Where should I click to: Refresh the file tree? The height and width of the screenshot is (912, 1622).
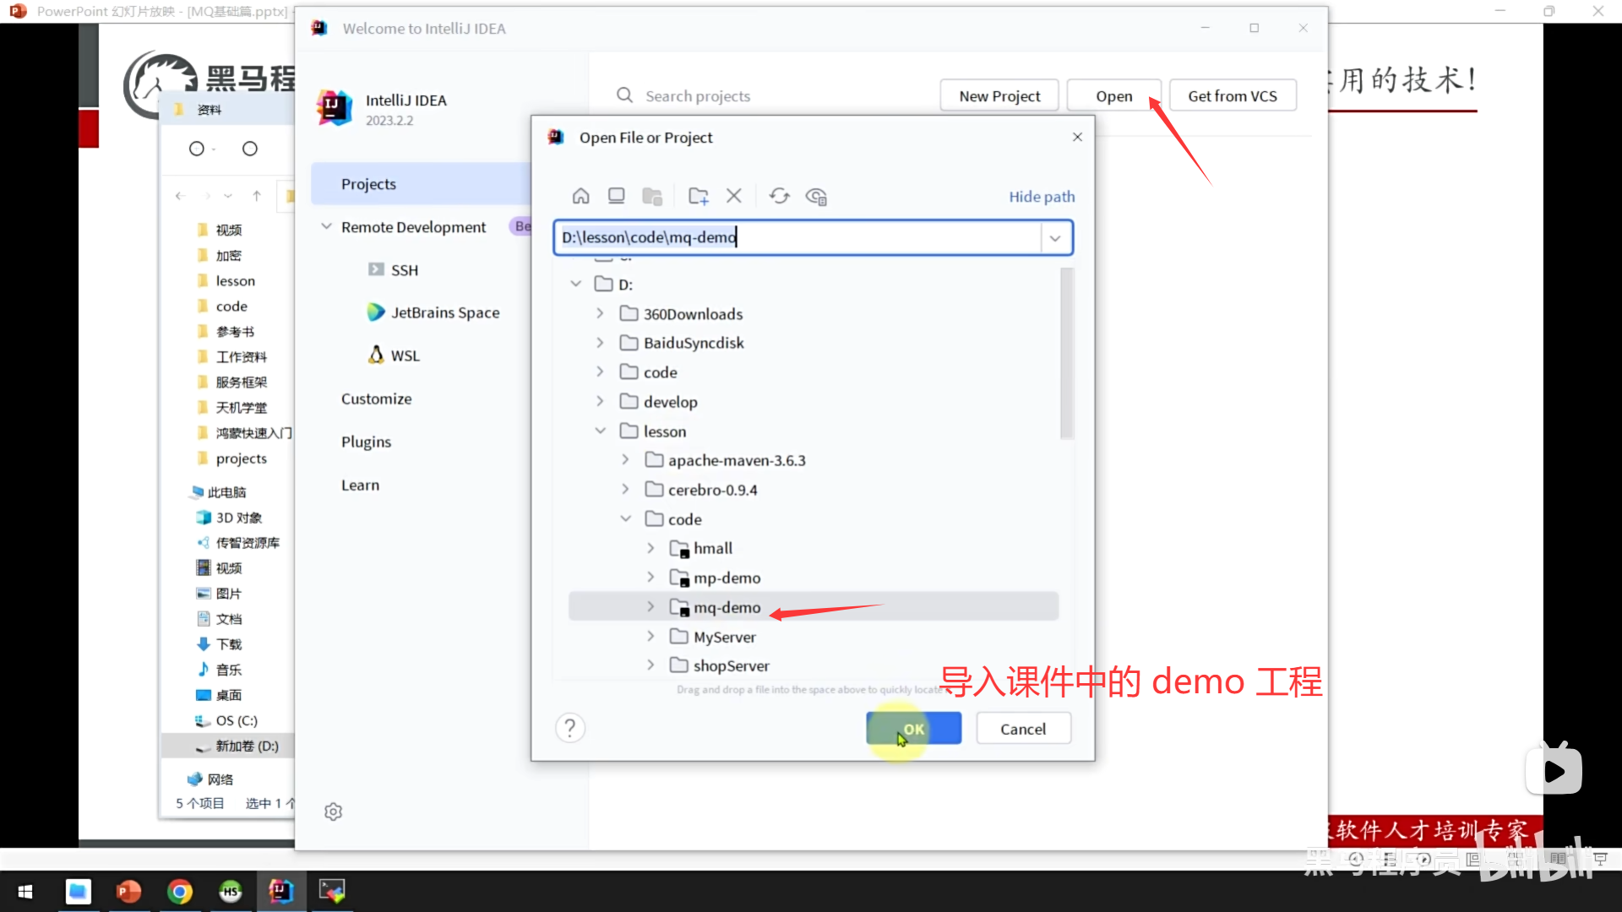(x=779, y=197)
